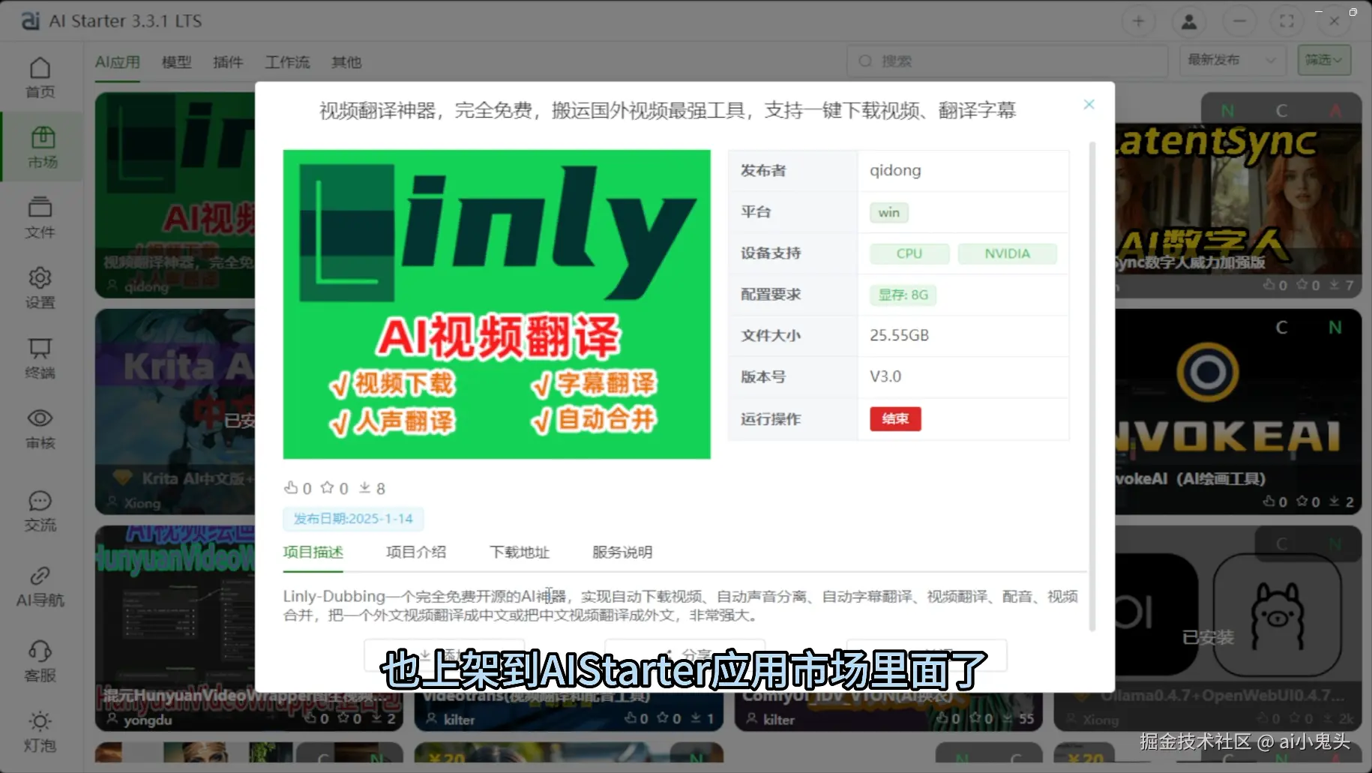Open the 筛选 filter dropdown
The image size is (1372, 773).
1323,61
